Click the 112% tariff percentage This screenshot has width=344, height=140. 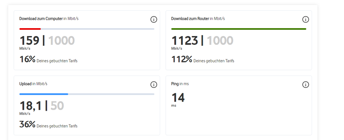[182, 59]
